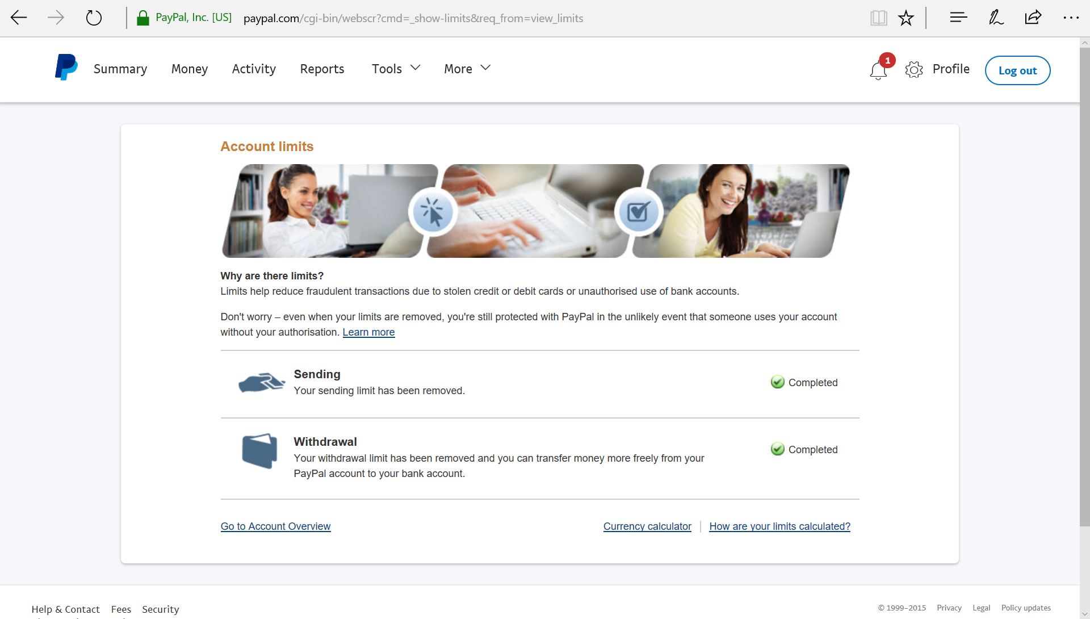Viewport: 1090px width, 619px height.
Task: Click Your sending limit has been removed text
Action: click(379, 391)
